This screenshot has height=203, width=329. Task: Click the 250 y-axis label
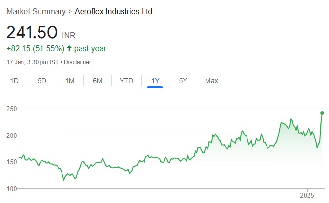tap(12, 109)
